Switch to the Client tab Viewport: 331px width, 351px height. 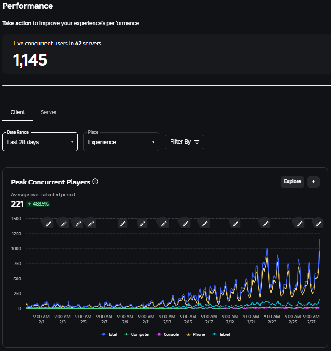tap(18, 112)
